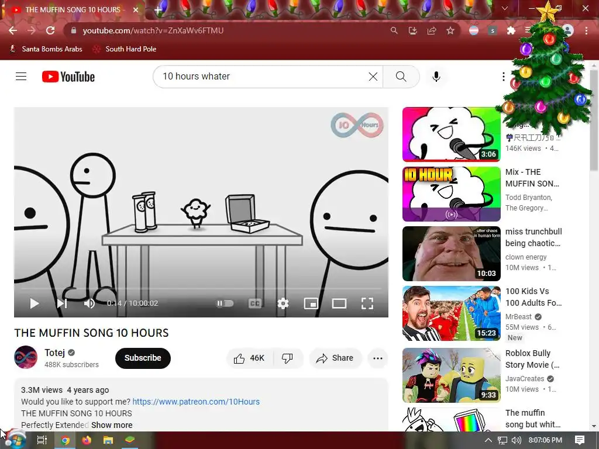Open the 3:06 muffin song thumbnail
This screenshot has height=449, width=599.
[x=452, y=134]
